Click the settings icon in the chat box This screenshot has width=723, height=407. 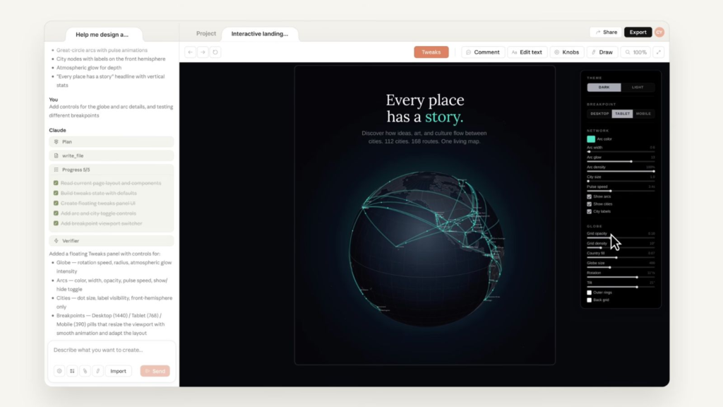pos(59,371)
